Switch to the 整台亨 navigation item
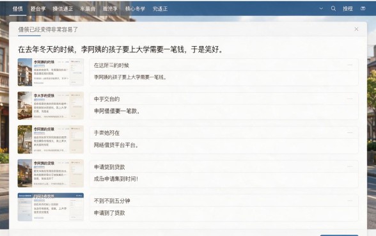 click(38, 9)
